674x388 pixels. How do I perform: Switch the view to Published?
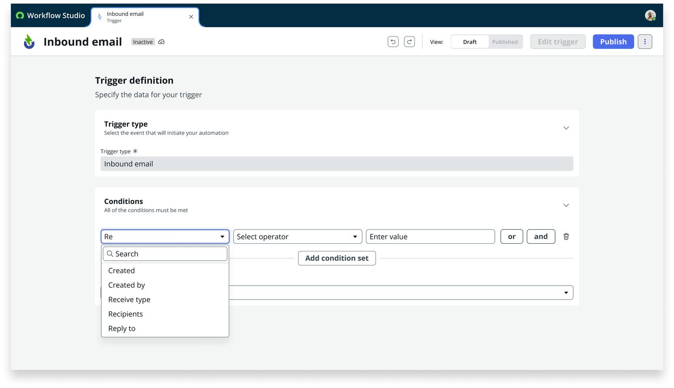click(x=505, y=42)
